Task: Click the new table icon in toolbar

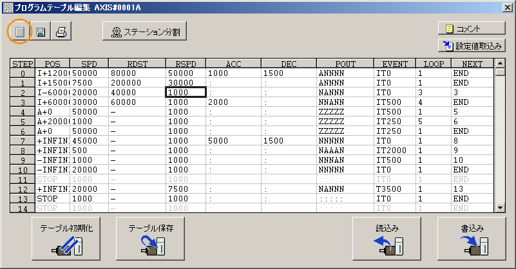Action: tap(19, 32)
